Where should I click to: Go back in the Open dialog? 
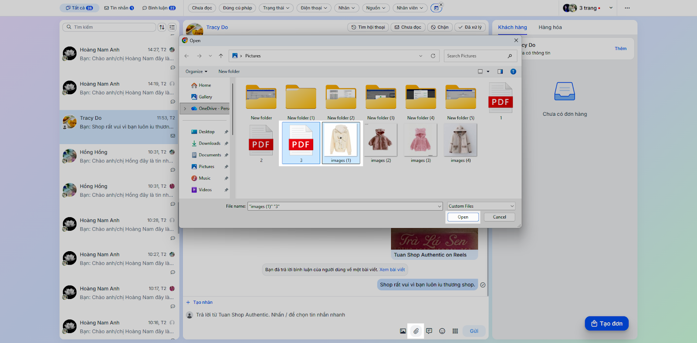click(186, 56)
